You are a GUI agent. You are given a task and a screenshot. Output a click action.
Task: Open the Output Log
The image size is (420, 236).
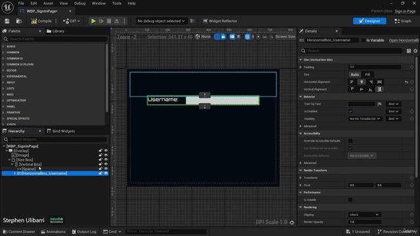point(84,231)
